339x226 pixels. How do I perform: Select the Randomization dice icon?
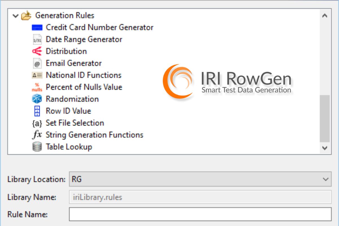pos(37,99)
